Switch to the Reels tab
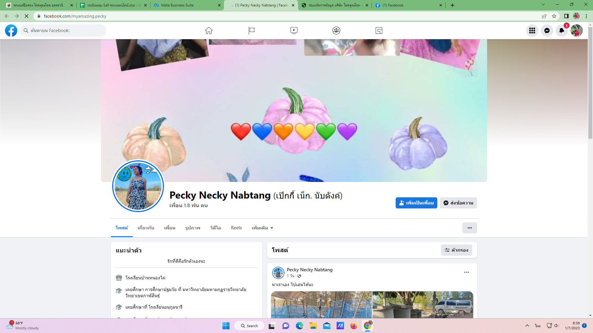 [236, 228]
